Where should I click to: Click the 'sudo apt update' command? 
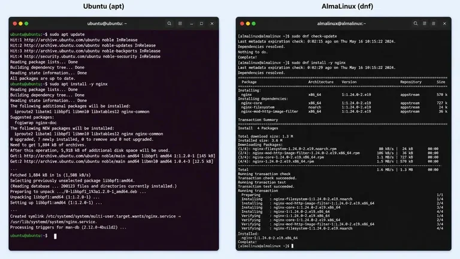[67, 34]
